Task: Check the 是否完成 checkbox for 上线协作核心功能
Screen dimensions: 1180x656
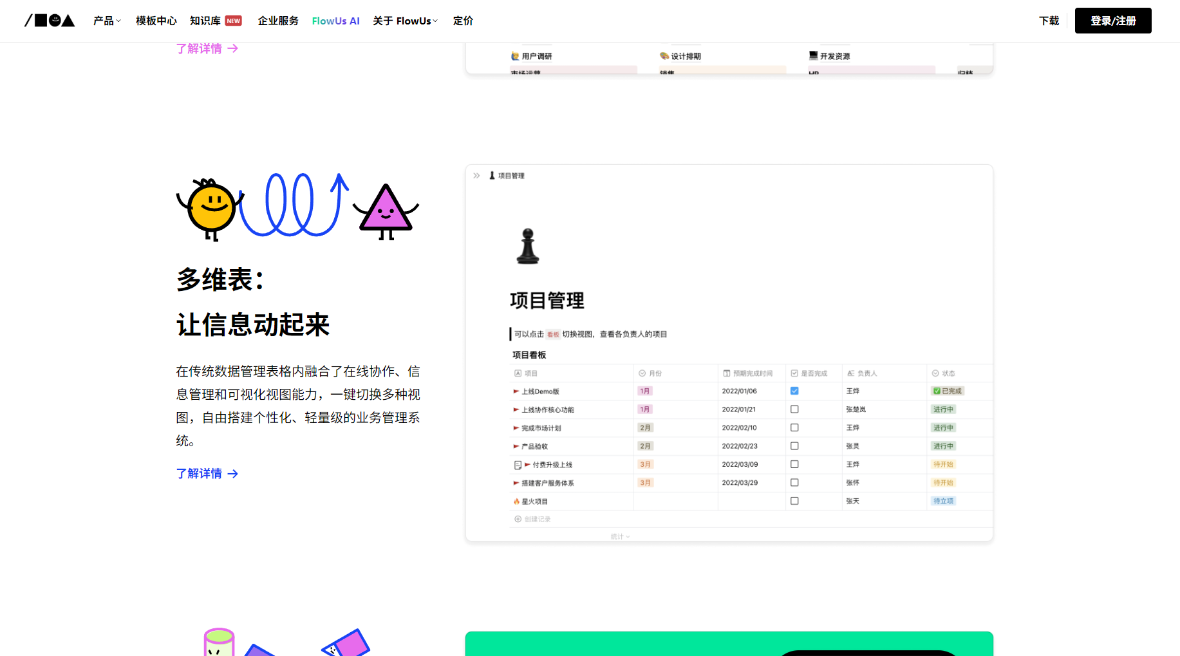Action: pyautogui.click(x=794, y=409)
